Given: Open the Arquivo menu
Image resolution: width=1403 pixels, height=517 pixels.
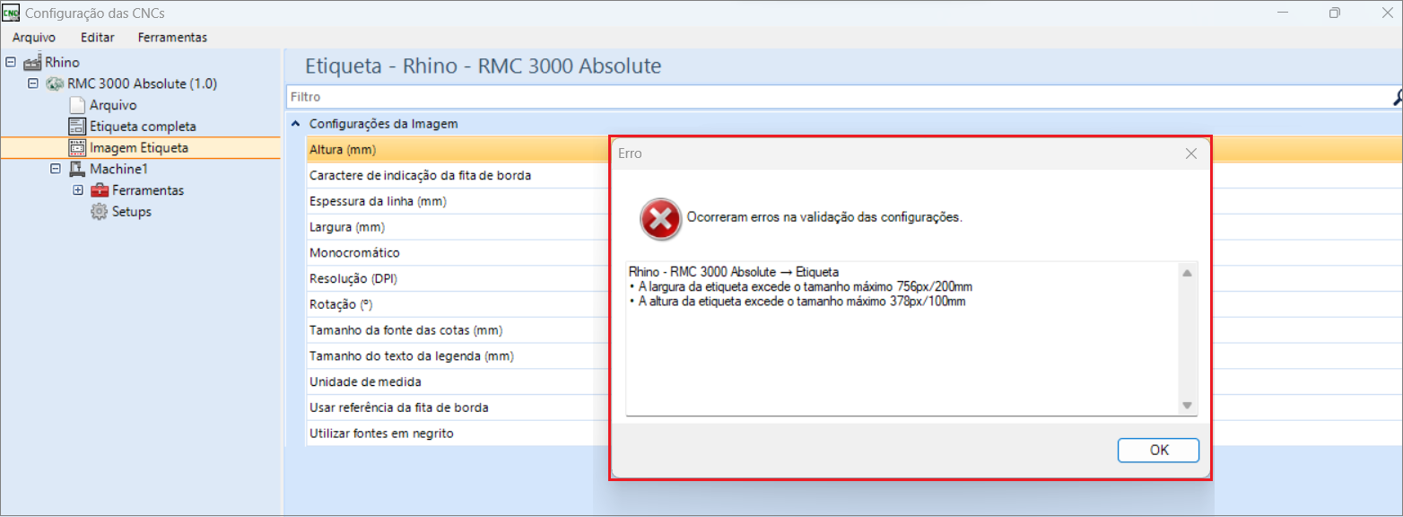Looking at the screenshot, I should click(34, 37).
